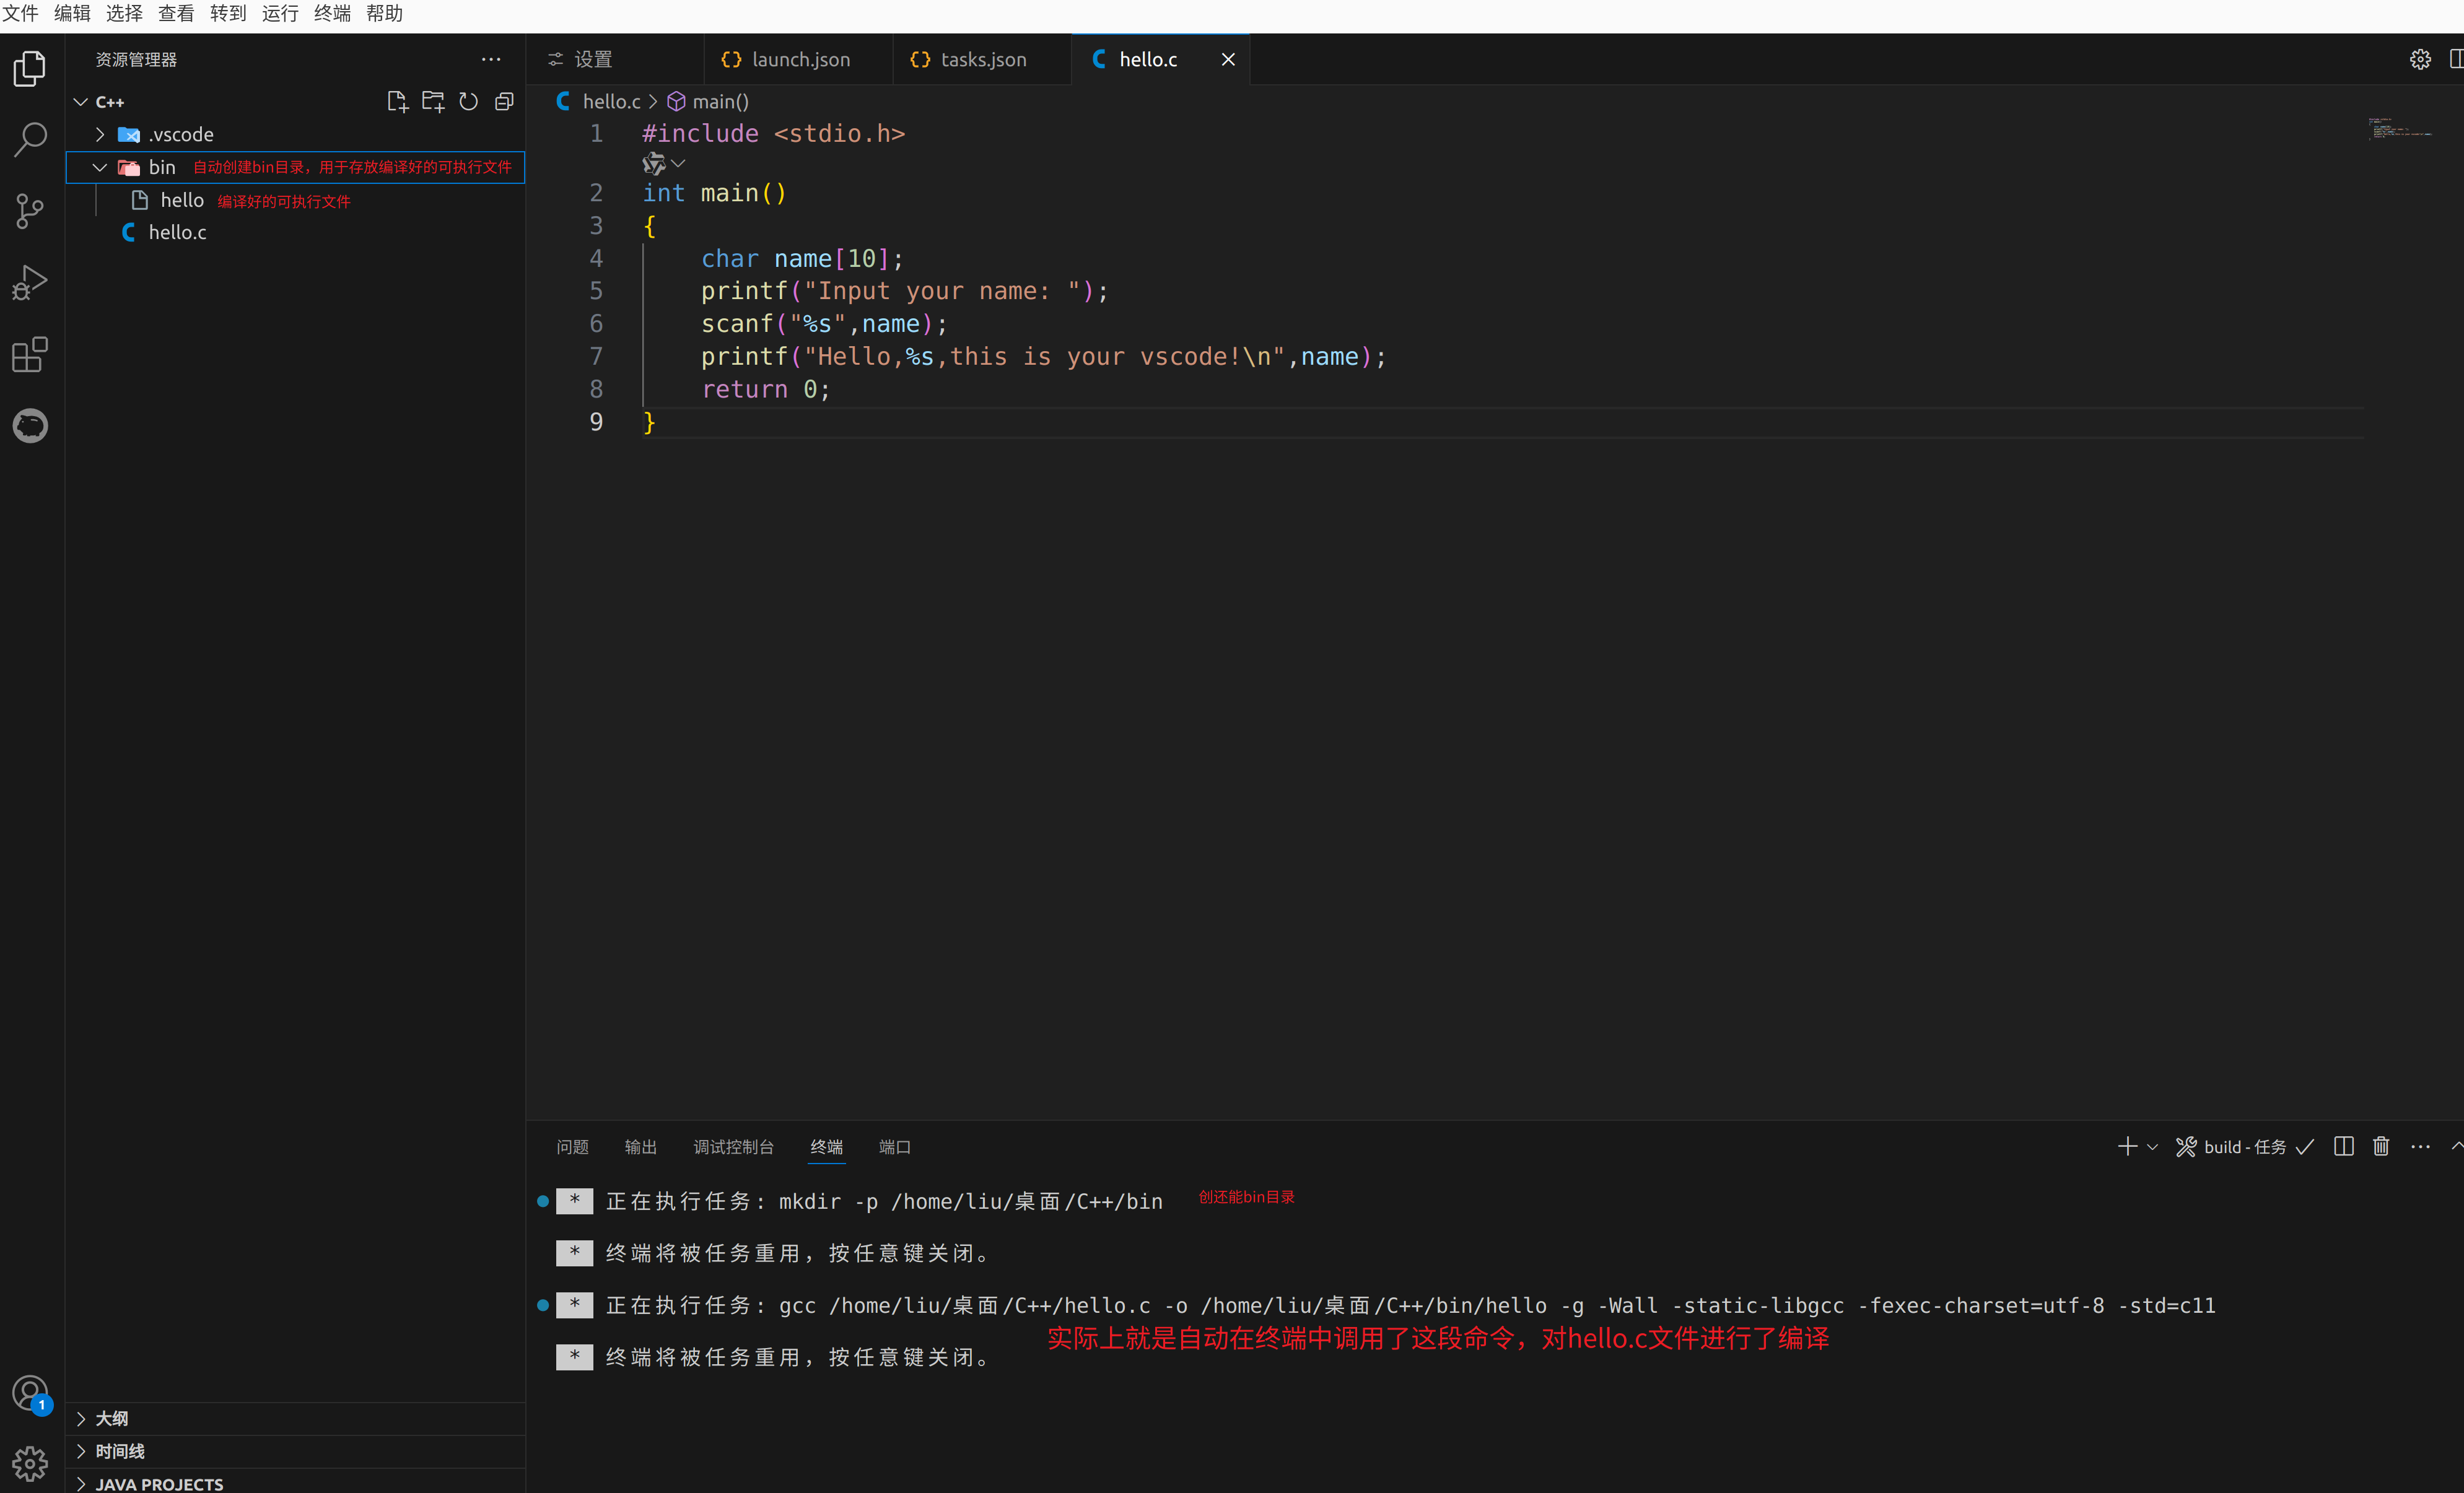Expand the .vscode folder
This screenshot has height=1493, width=2464.
100,134
